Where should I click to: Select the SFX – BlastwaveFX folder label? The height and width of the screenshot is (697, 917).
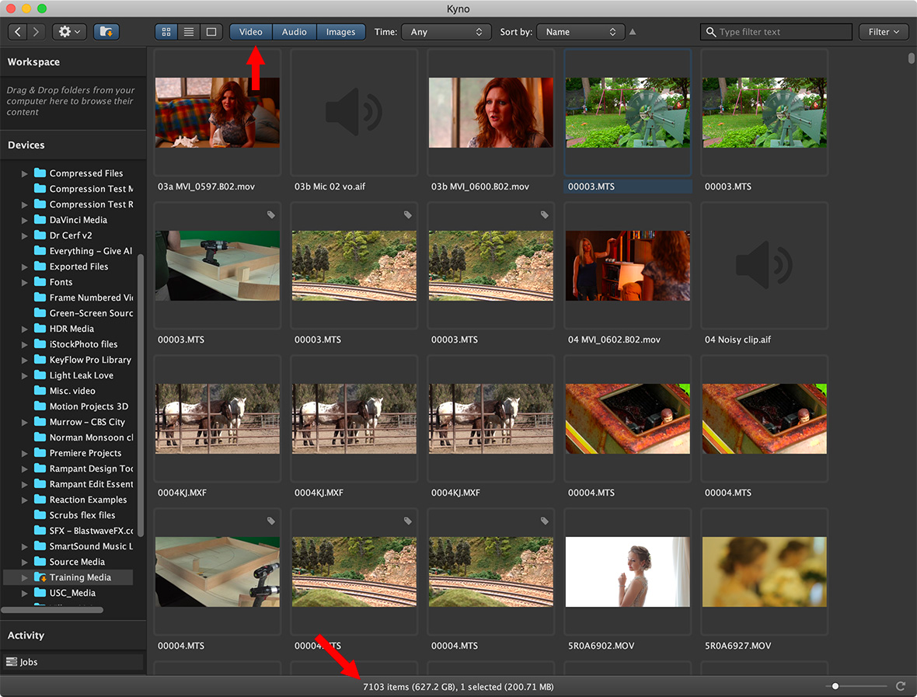pyautogui.click(x=91, y=531)
